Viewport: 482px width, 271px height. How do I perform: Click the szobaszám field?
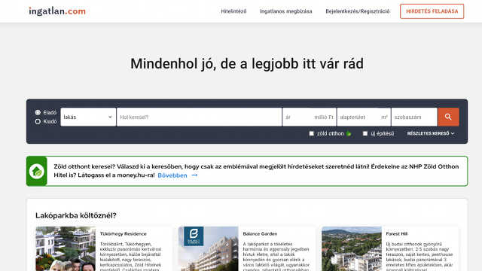414,117
